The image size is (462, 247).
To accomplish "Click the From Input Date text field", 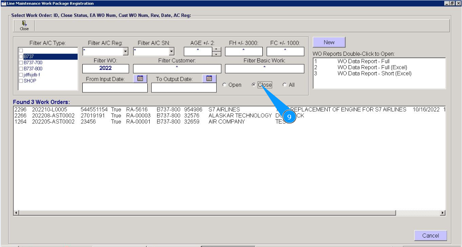I will click(x=115, y=88).
